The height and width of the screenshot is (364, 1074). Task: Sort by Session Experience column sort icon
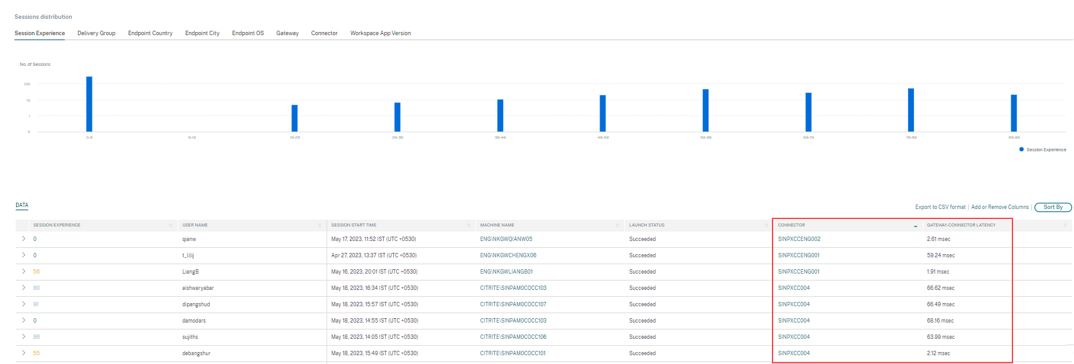coord(170,225)
